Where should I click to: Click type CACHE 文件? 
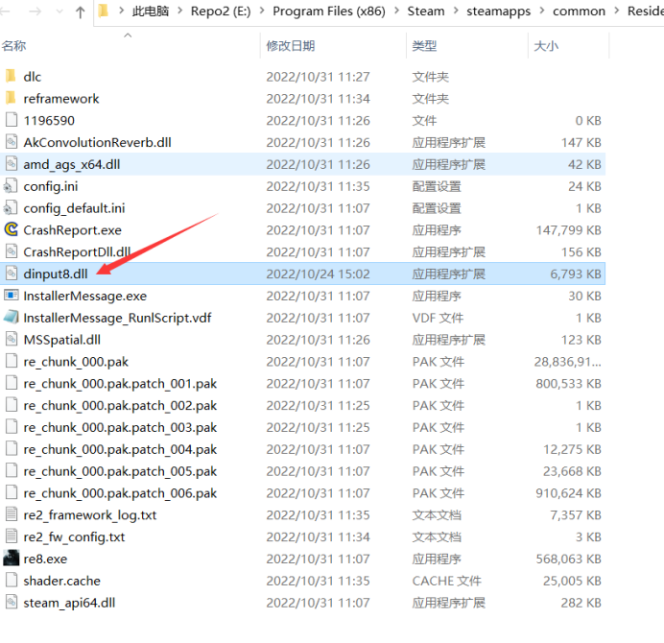tap(447, 581)
